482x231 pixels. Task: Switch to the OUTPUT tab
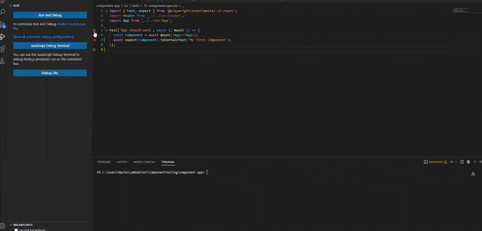pyautogui.click(x=122, y=162)
